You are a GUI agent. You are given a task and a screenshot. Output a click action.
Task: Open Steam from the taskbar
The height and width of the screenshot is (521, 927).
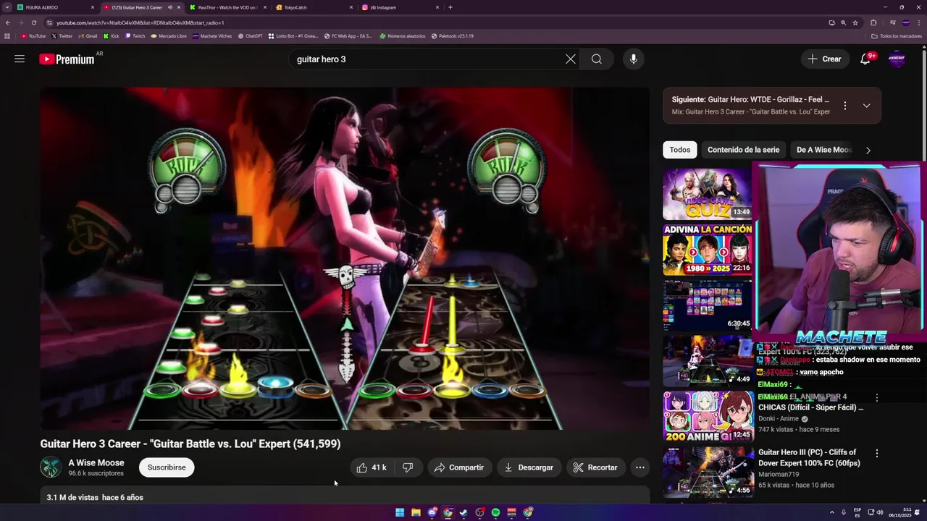[463, 512]
